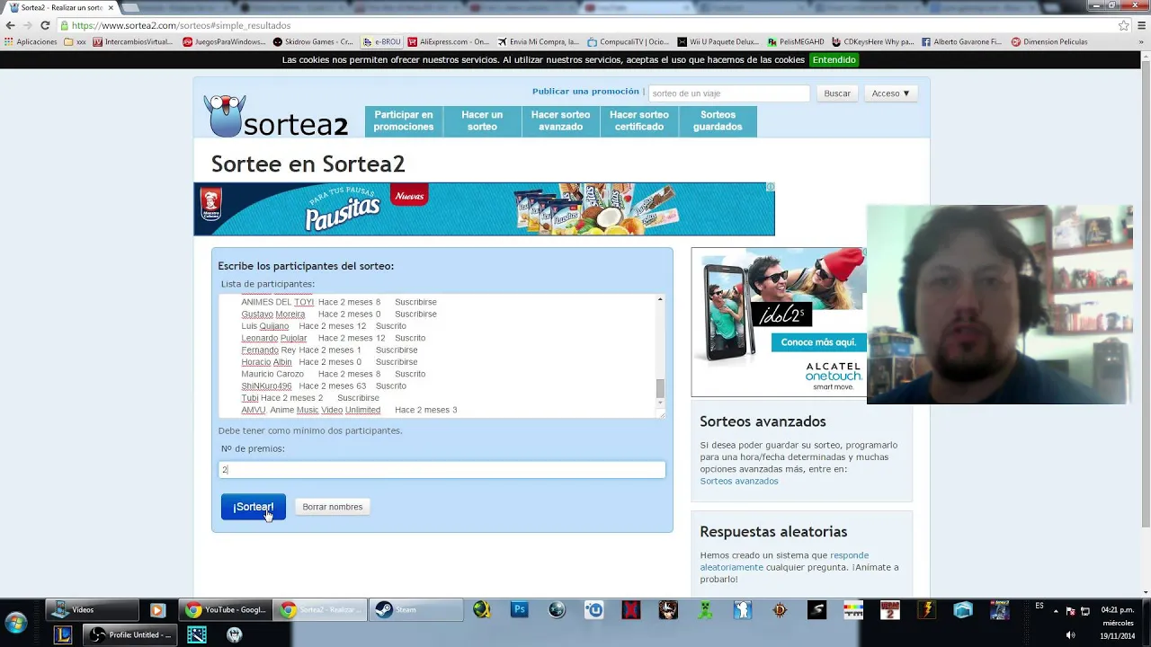Open the e-BROU bookmark

coord(382,41)
